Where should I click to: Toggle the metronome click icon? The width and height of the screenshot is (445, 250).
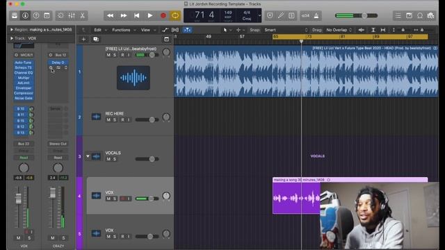[x=316, y=15]
